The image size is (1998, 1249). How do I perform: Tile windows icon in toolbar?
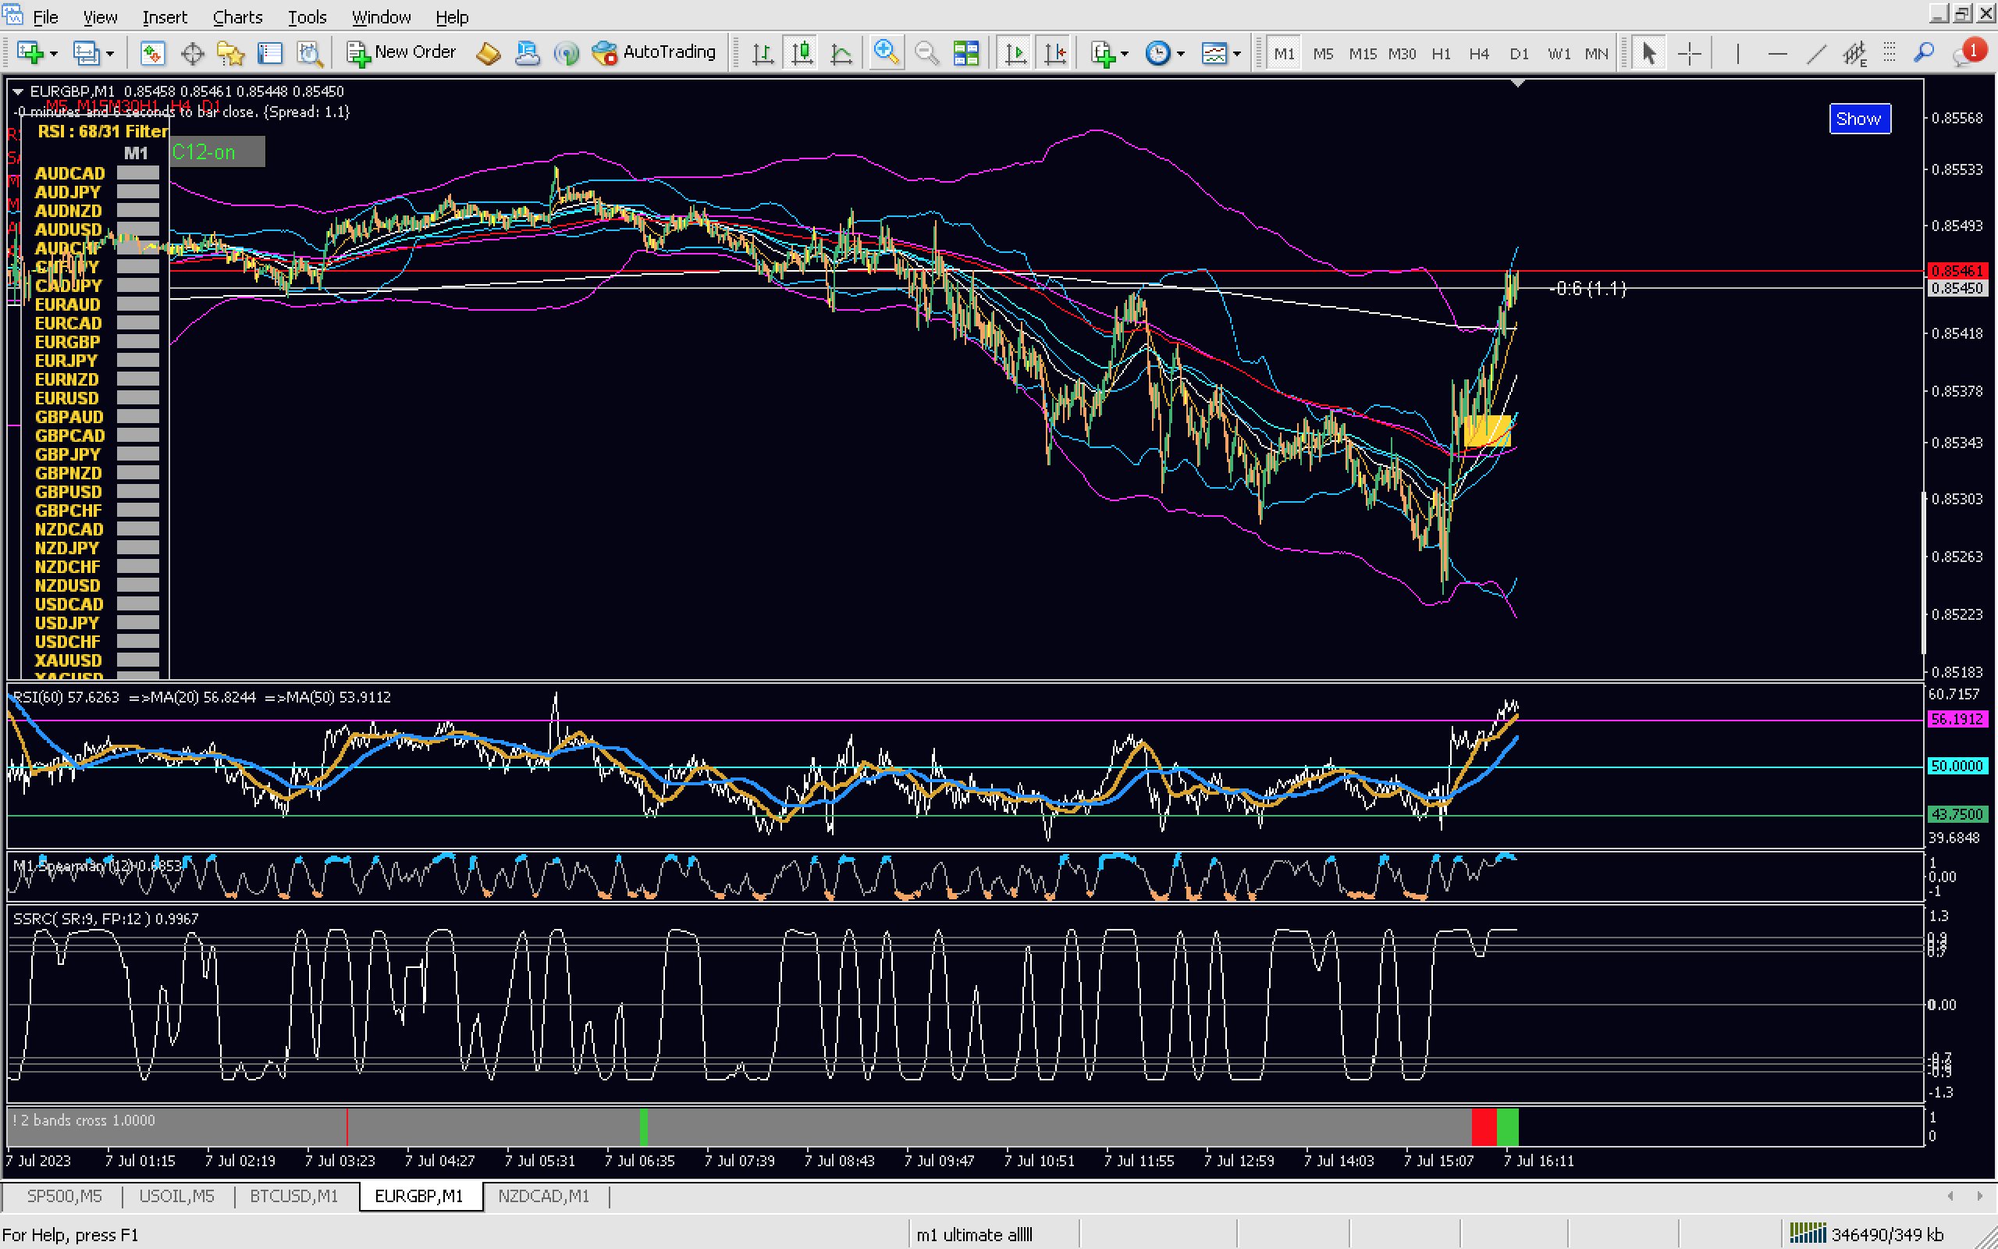[966, 54]
